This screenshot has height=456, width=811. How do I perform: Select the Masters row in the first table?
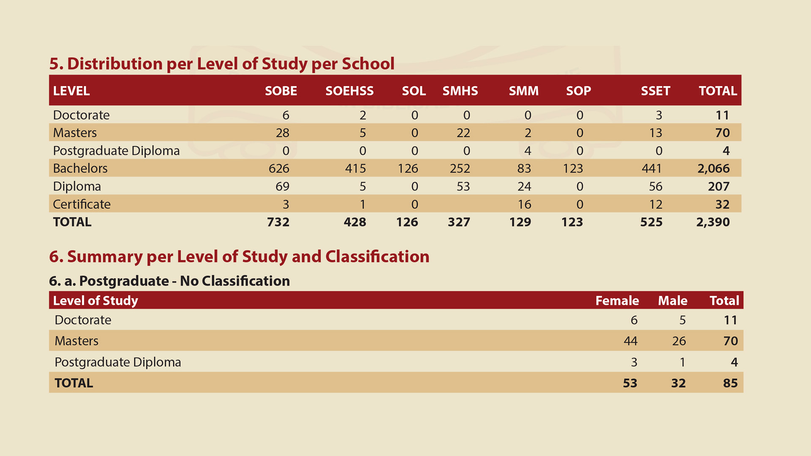75,133
